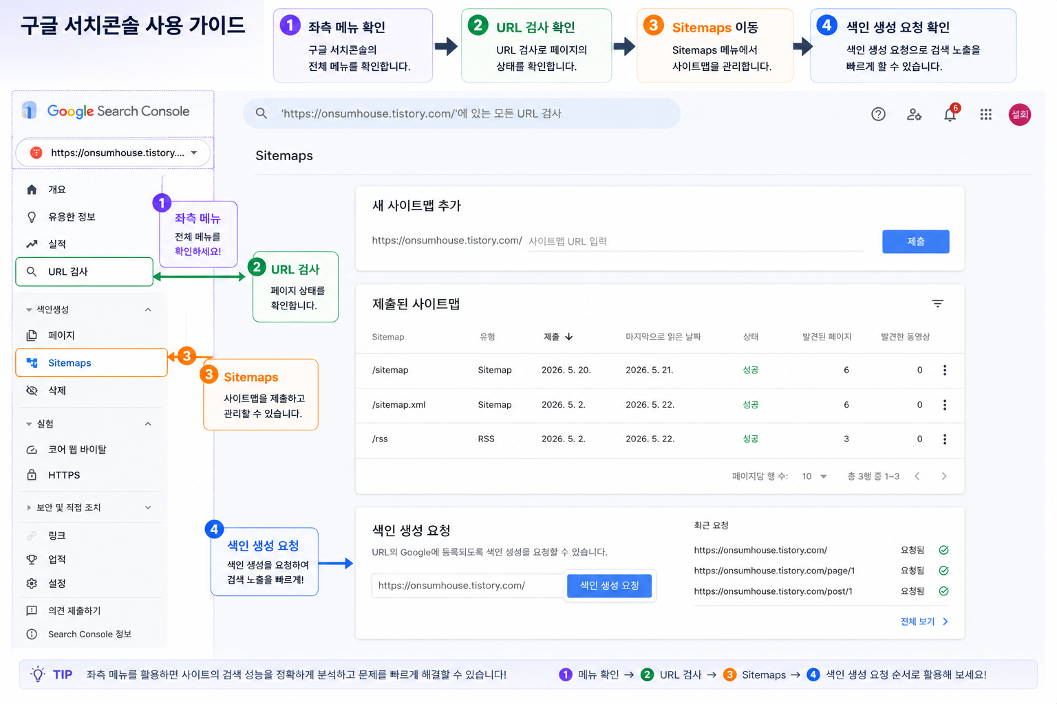Click 성공 status in the /rss row
This screenshot has width=1057, height=704.
pos(751,439)
